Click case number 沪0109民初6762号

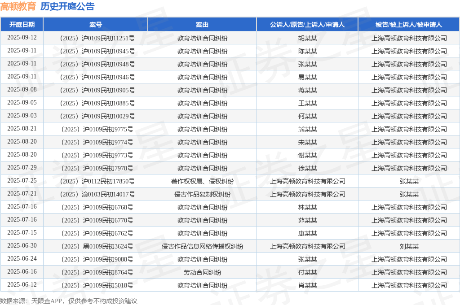[108, 233]
